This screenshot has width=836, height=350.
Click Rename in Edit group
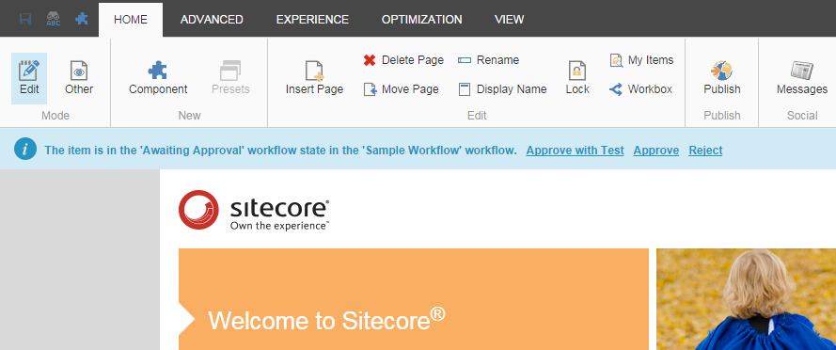pos(489,60)
